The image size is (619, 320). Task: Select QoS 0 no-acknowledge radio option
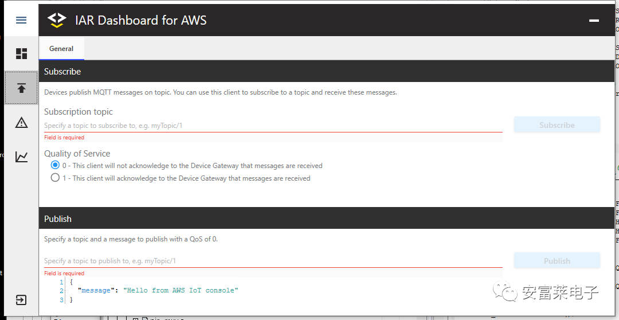click(55, 165)
